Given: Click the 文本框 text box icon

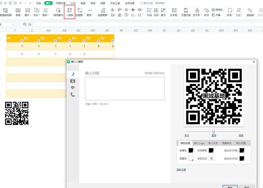Looking at the screenshot, I should (174, 12).
